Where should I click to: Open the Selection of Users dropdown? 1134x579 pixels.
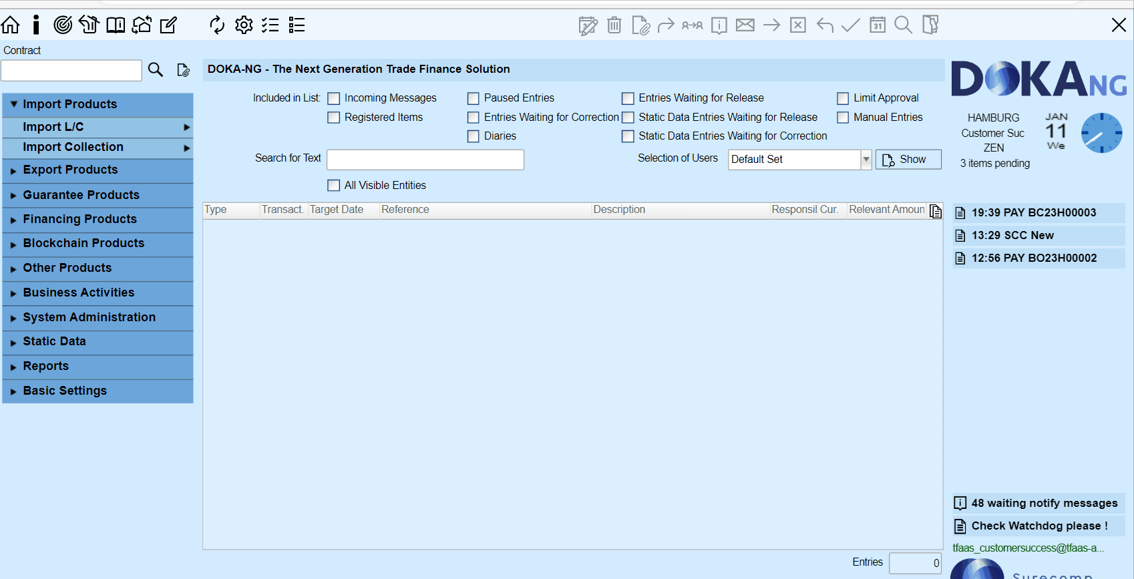[x=866, y=160]
